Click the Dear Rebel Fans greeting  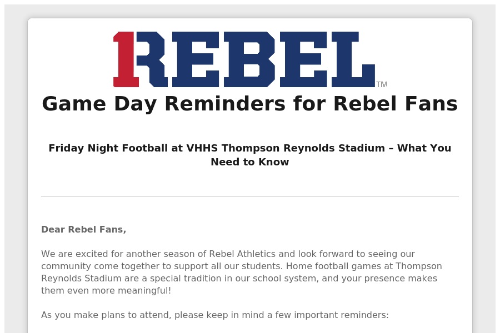83,229
